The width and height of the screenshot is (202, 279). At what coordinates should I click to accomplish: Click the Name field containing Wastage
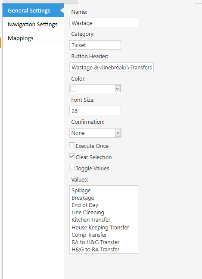tap(104, 22)
